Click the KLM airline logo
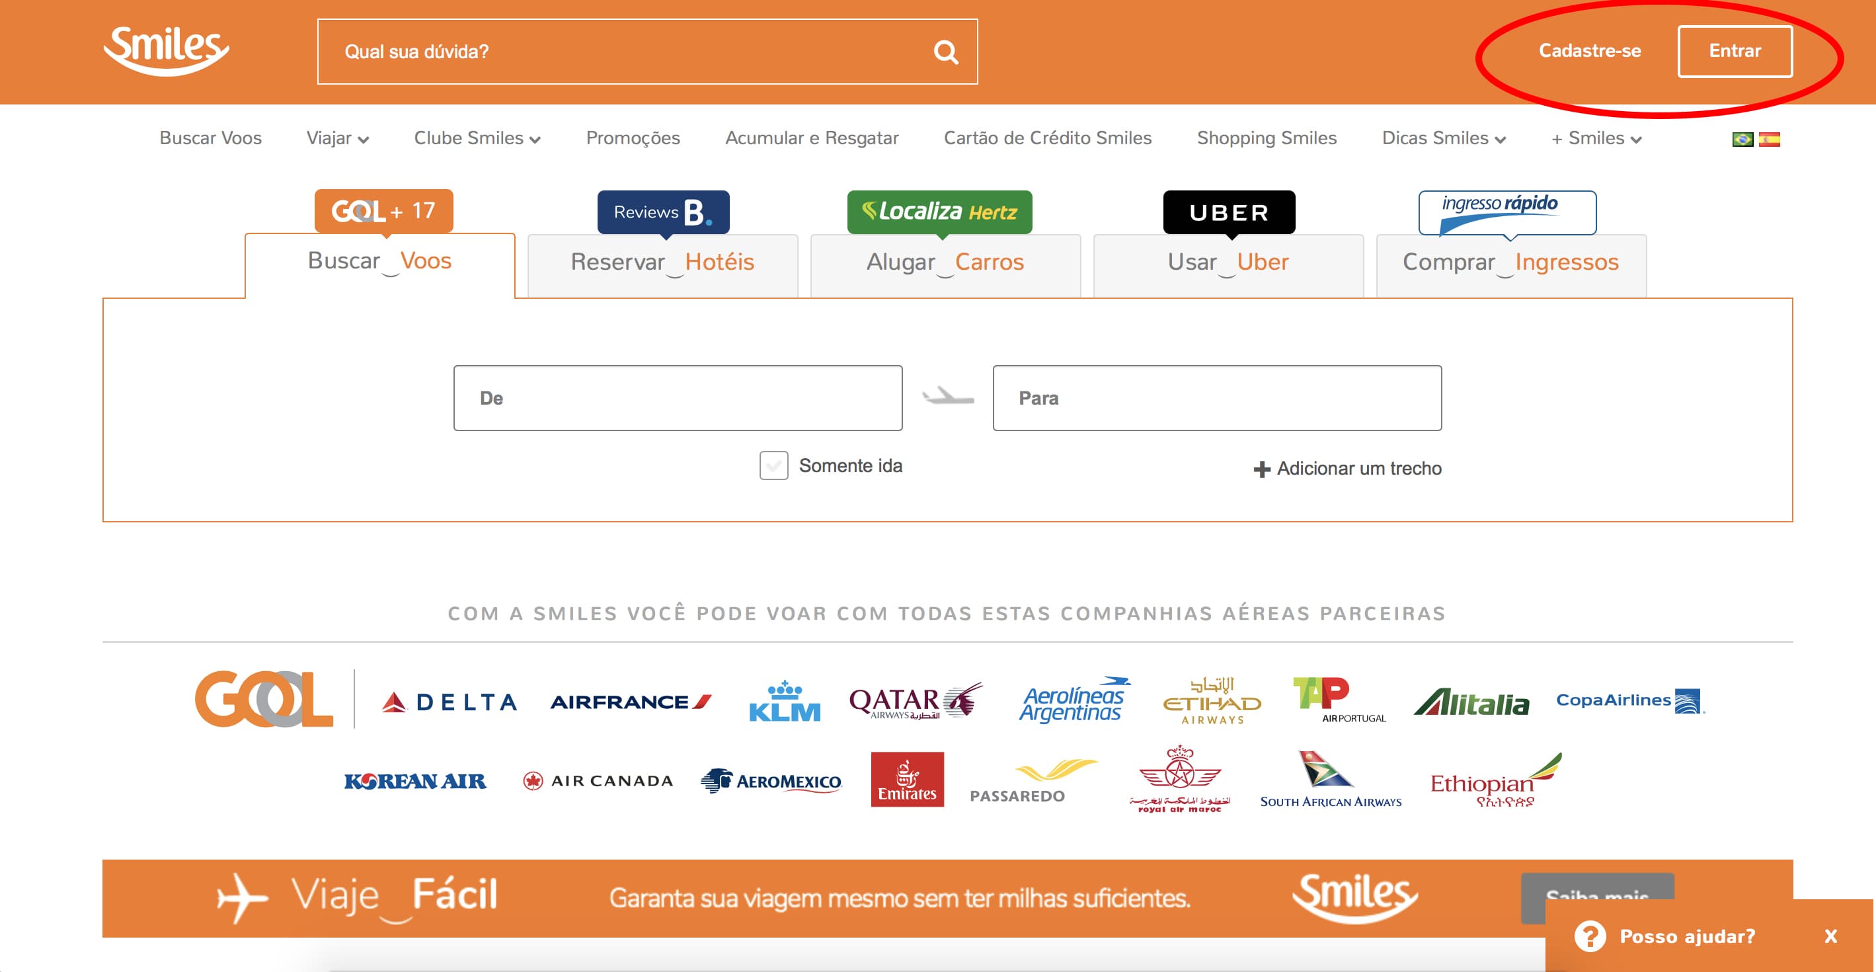 [785, 702]
